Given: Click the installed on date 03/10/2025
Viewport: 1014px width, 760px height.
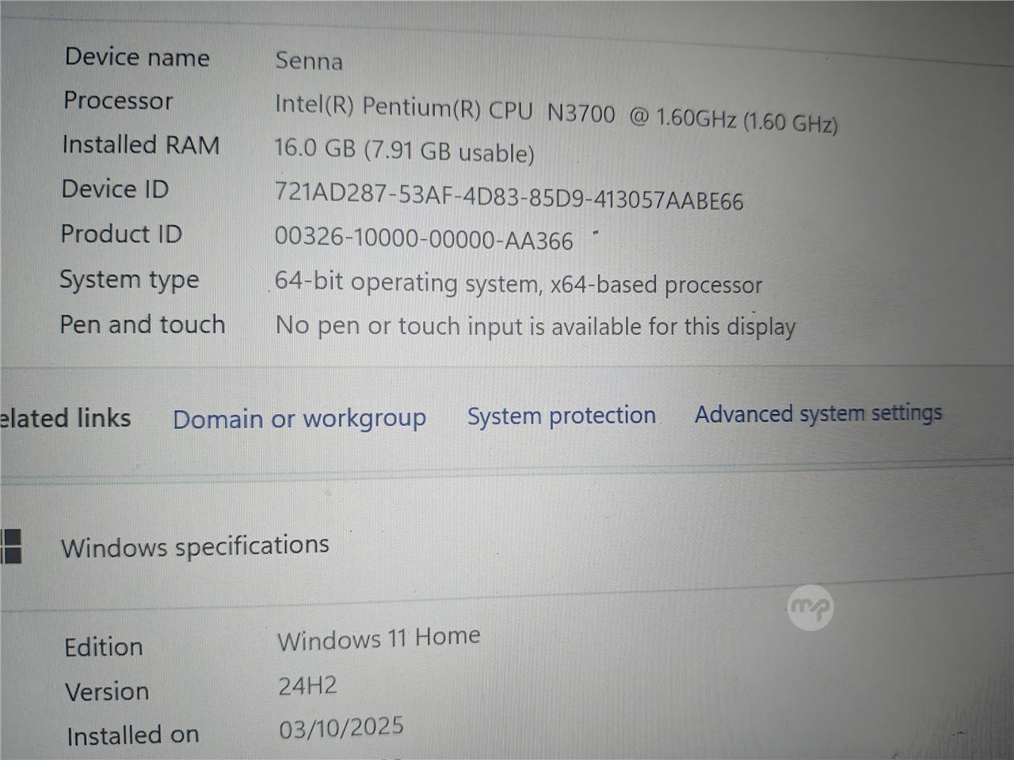Looking at the screenshot, I should 341,728.
